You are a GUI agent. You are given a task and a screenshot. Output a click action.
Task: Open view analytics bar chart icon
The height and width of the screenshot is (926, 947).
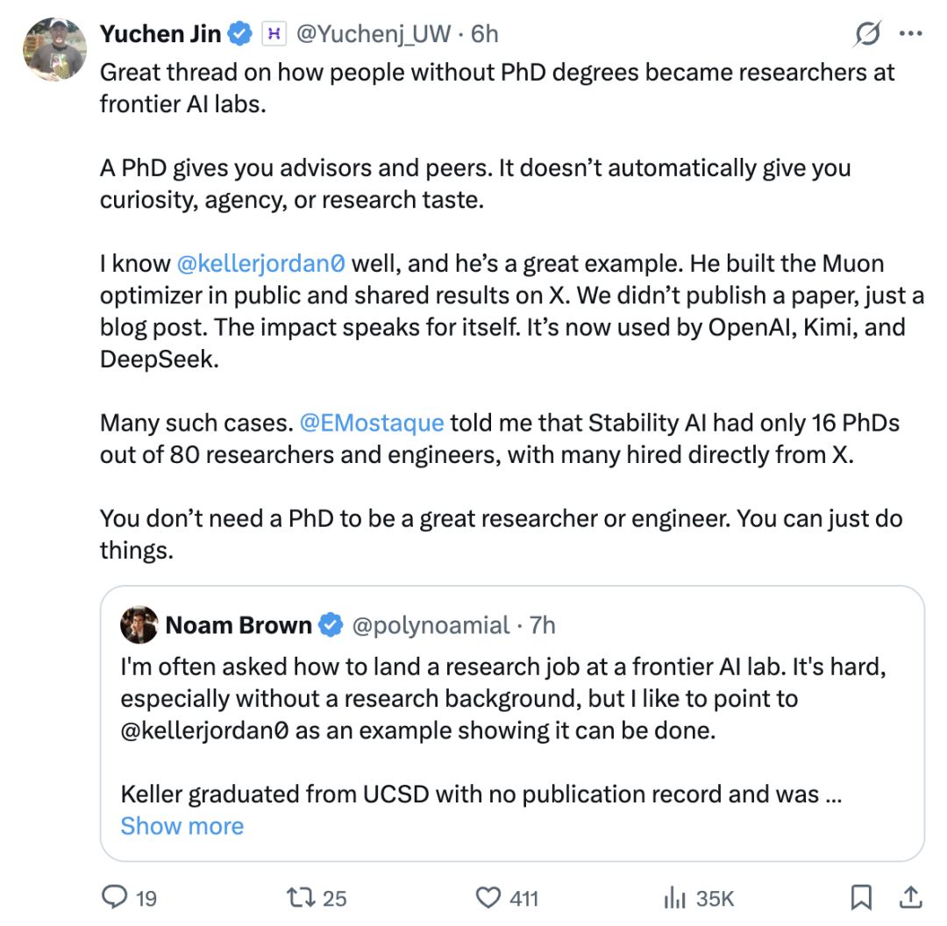coord(674,897)
